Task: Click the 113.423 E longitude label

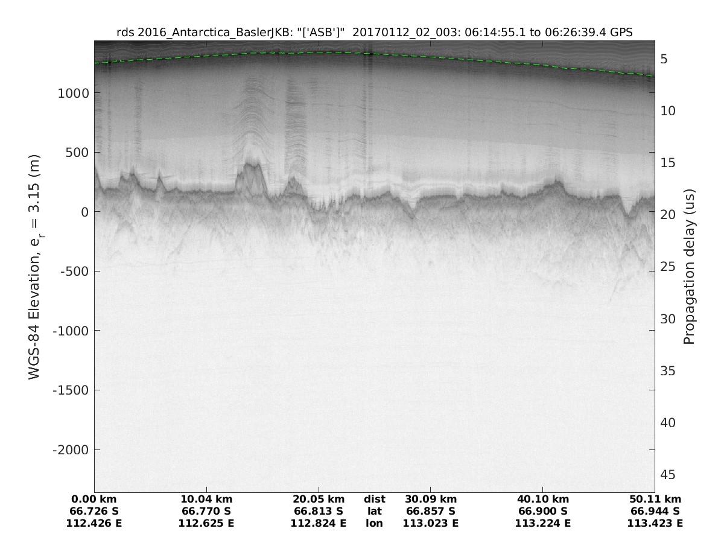Action: [x=655, y=523]
